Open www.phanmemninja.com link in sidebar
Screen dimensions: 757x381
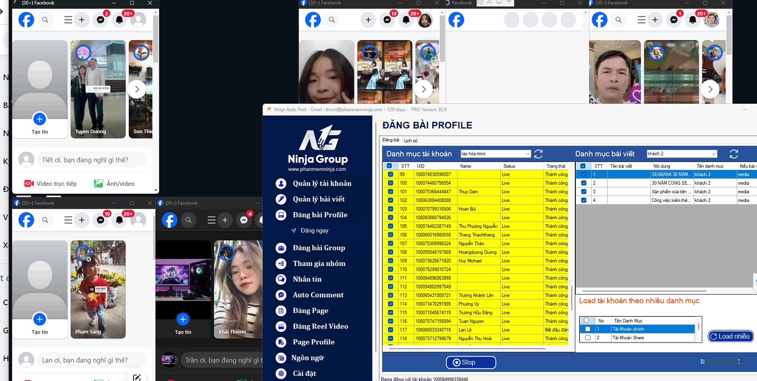click(317, 169)
